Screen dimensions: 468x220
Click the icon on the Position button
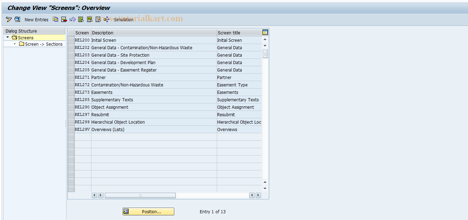coord(126,211)
